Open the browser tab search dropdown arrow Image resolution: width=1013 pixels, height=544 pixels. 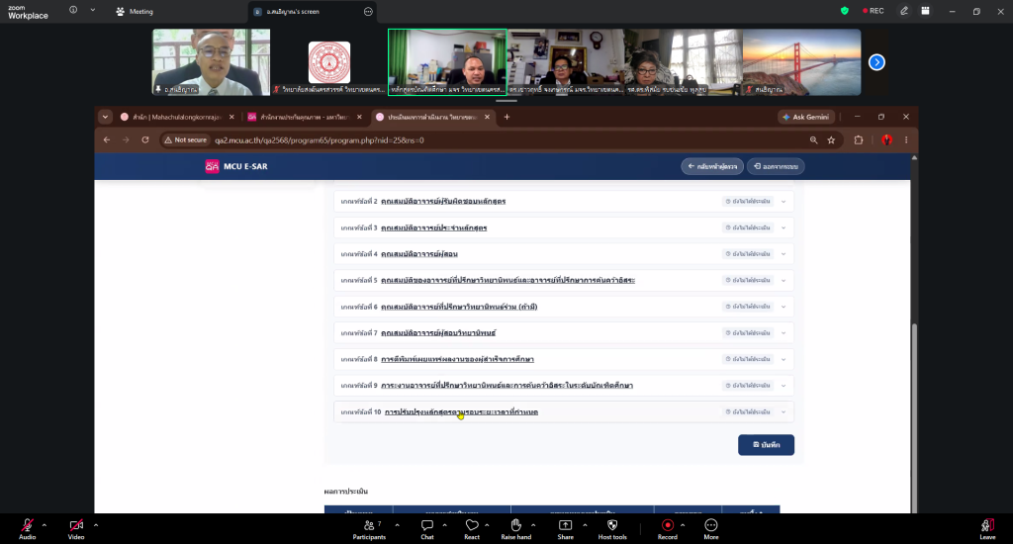click(x=105, y=117)
